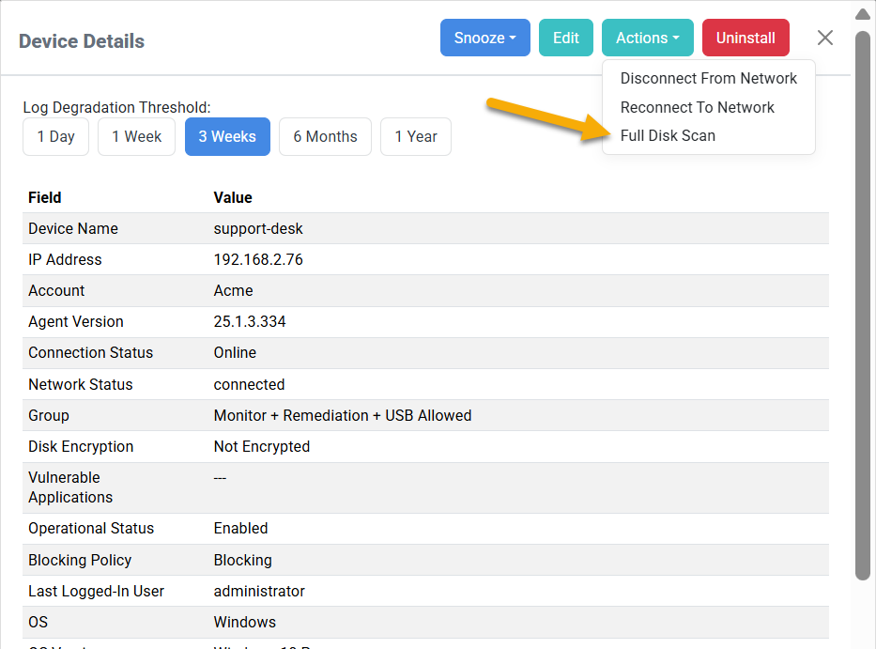876x649 pixels.
Task: Click the Group value in table
Action: [342, 416]
